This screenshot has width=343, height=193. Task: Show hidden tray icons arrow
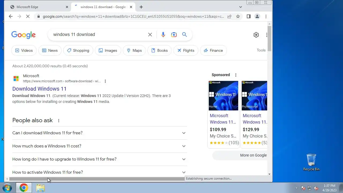(x=296, y=188)
